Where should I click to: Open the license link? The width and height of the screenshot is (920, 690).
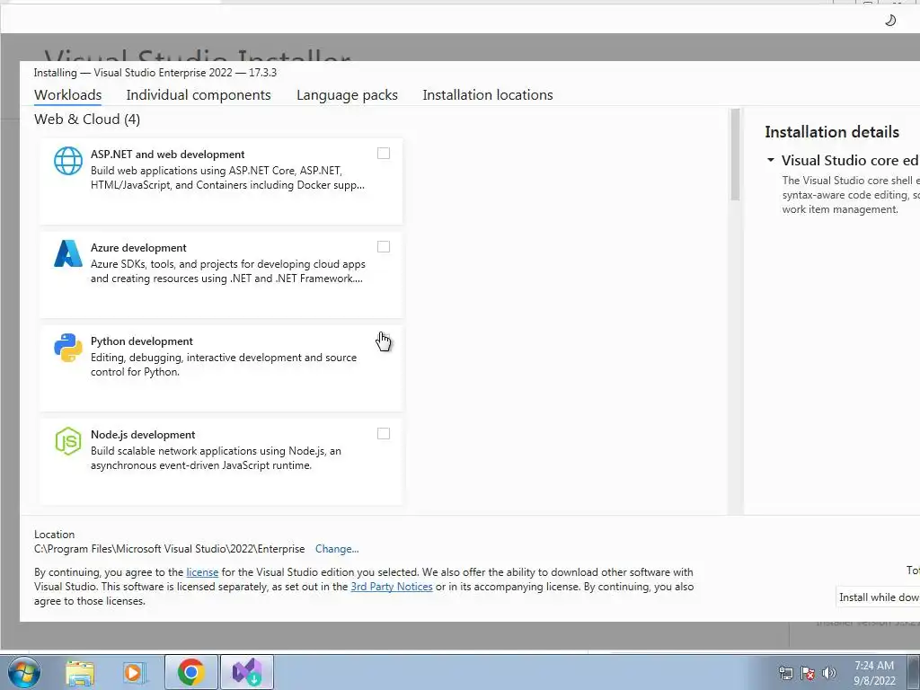point(202,572)
